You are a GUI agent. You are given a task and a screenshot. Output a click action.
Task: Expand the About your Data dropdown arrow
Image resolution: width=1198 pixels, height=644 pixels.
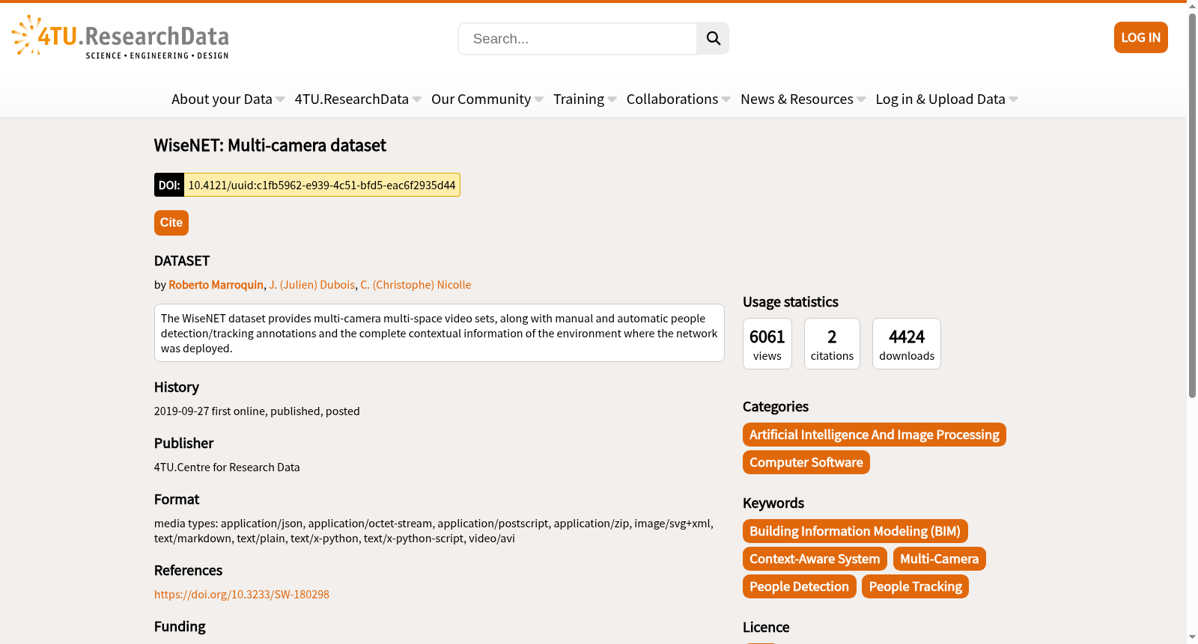tap(280, 99)
